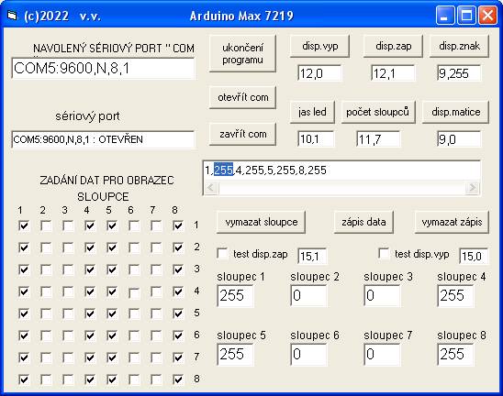Image resolution: width=503 pixels, height=396 pixels.
Task: Click the 11,7 field under počet sloupců
Action: point(378,139)
